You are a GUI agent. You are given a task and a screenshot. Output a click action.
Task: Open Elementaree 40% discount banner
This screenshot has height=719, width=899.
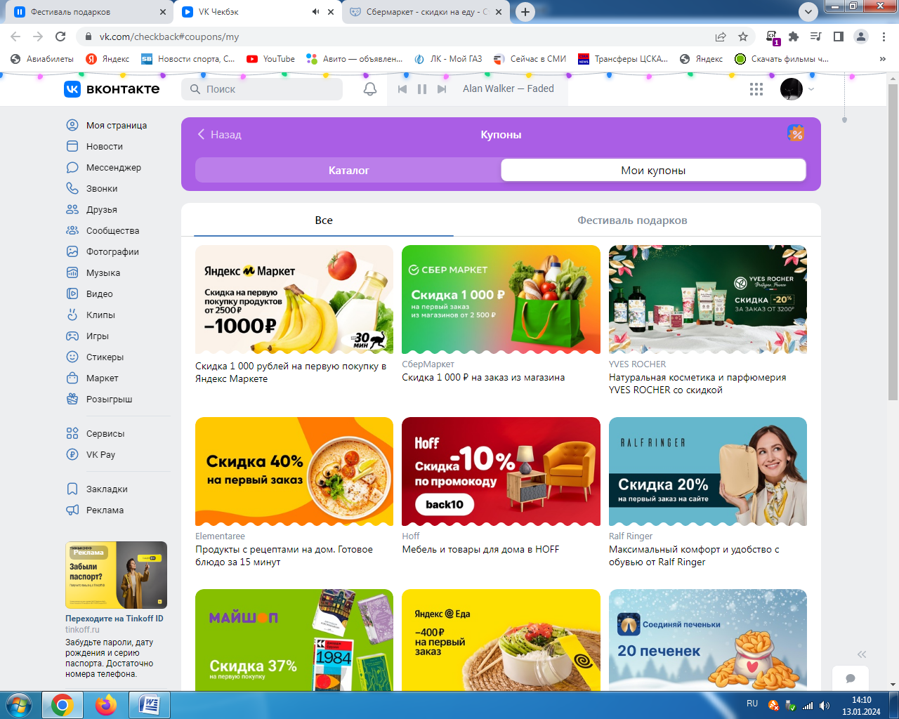(294, 471)
